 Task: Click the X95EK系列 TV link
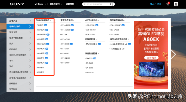[x=41, y=44]
